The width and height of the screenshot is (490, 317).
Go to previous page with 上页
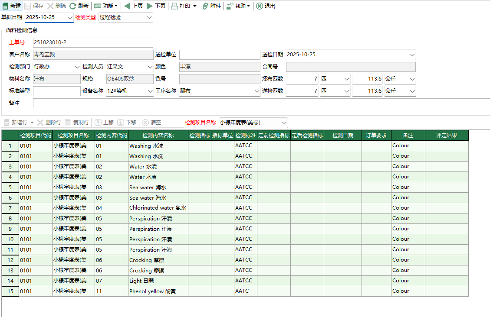click(127, 6)
